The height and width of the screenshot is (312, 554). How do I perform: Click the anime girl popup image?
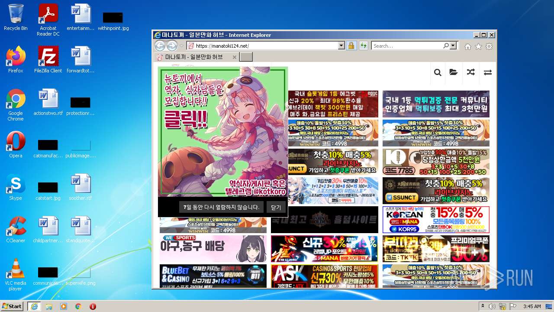pyautogui.click(x=223, y=132)
